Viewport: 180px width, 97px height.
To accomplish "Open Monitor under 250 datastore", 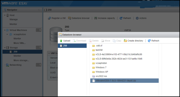I will [x=17, y=56].
